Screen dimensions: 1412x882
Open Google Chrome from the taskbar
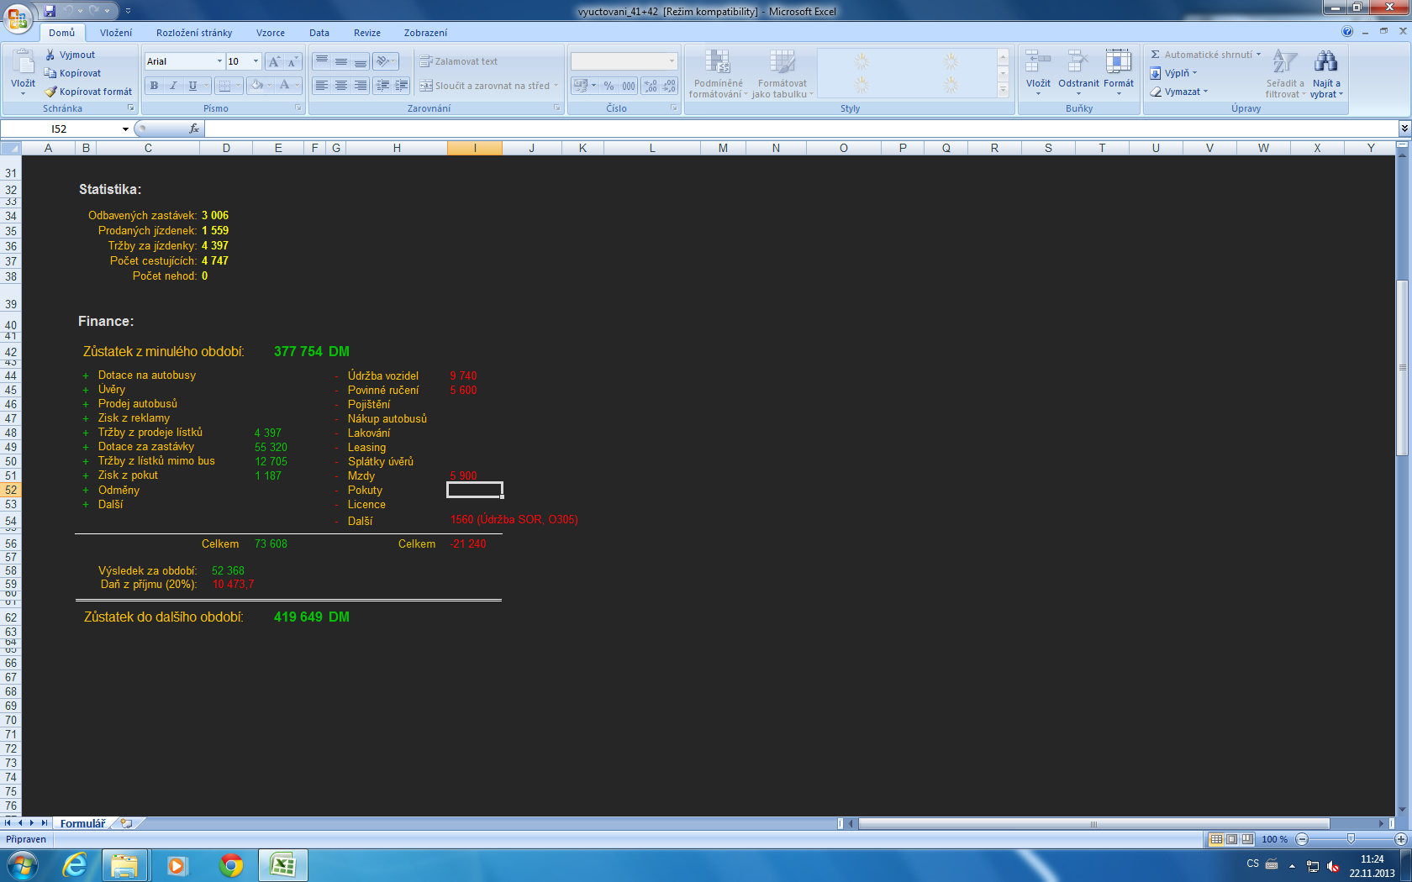(x=230, y=864)
